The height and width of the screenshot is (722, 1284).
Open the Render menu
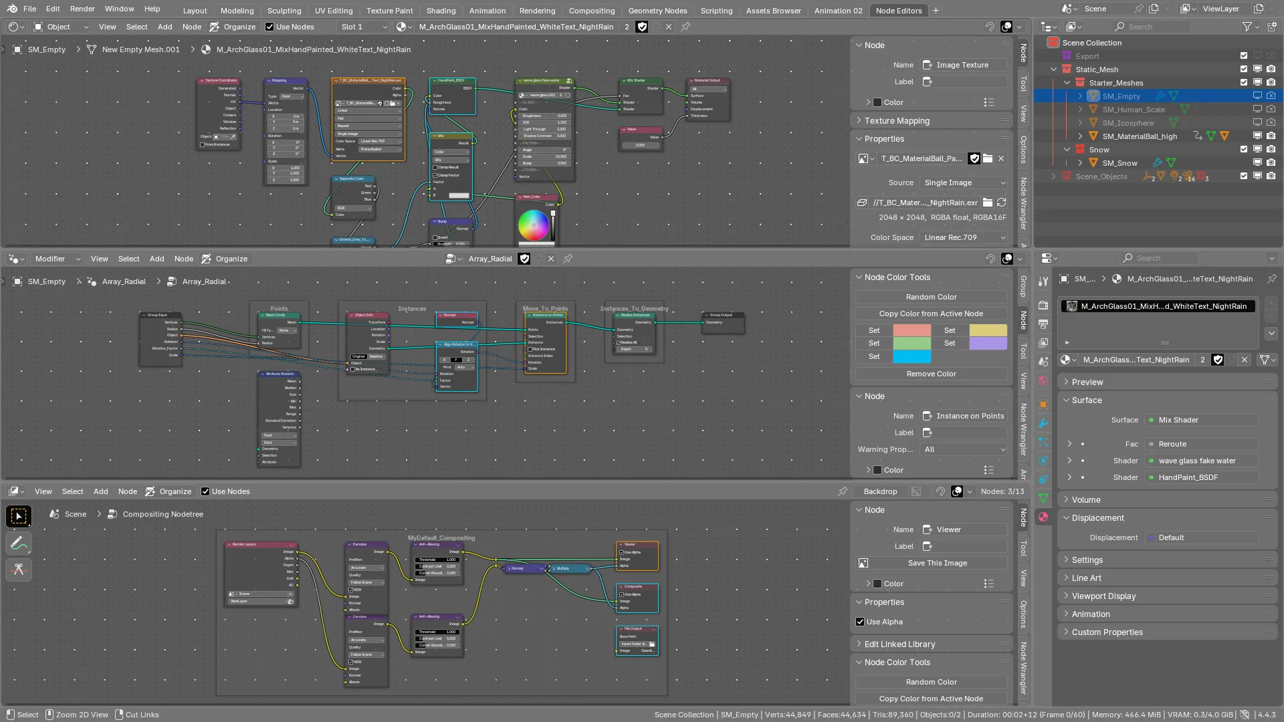click(82, 9)
